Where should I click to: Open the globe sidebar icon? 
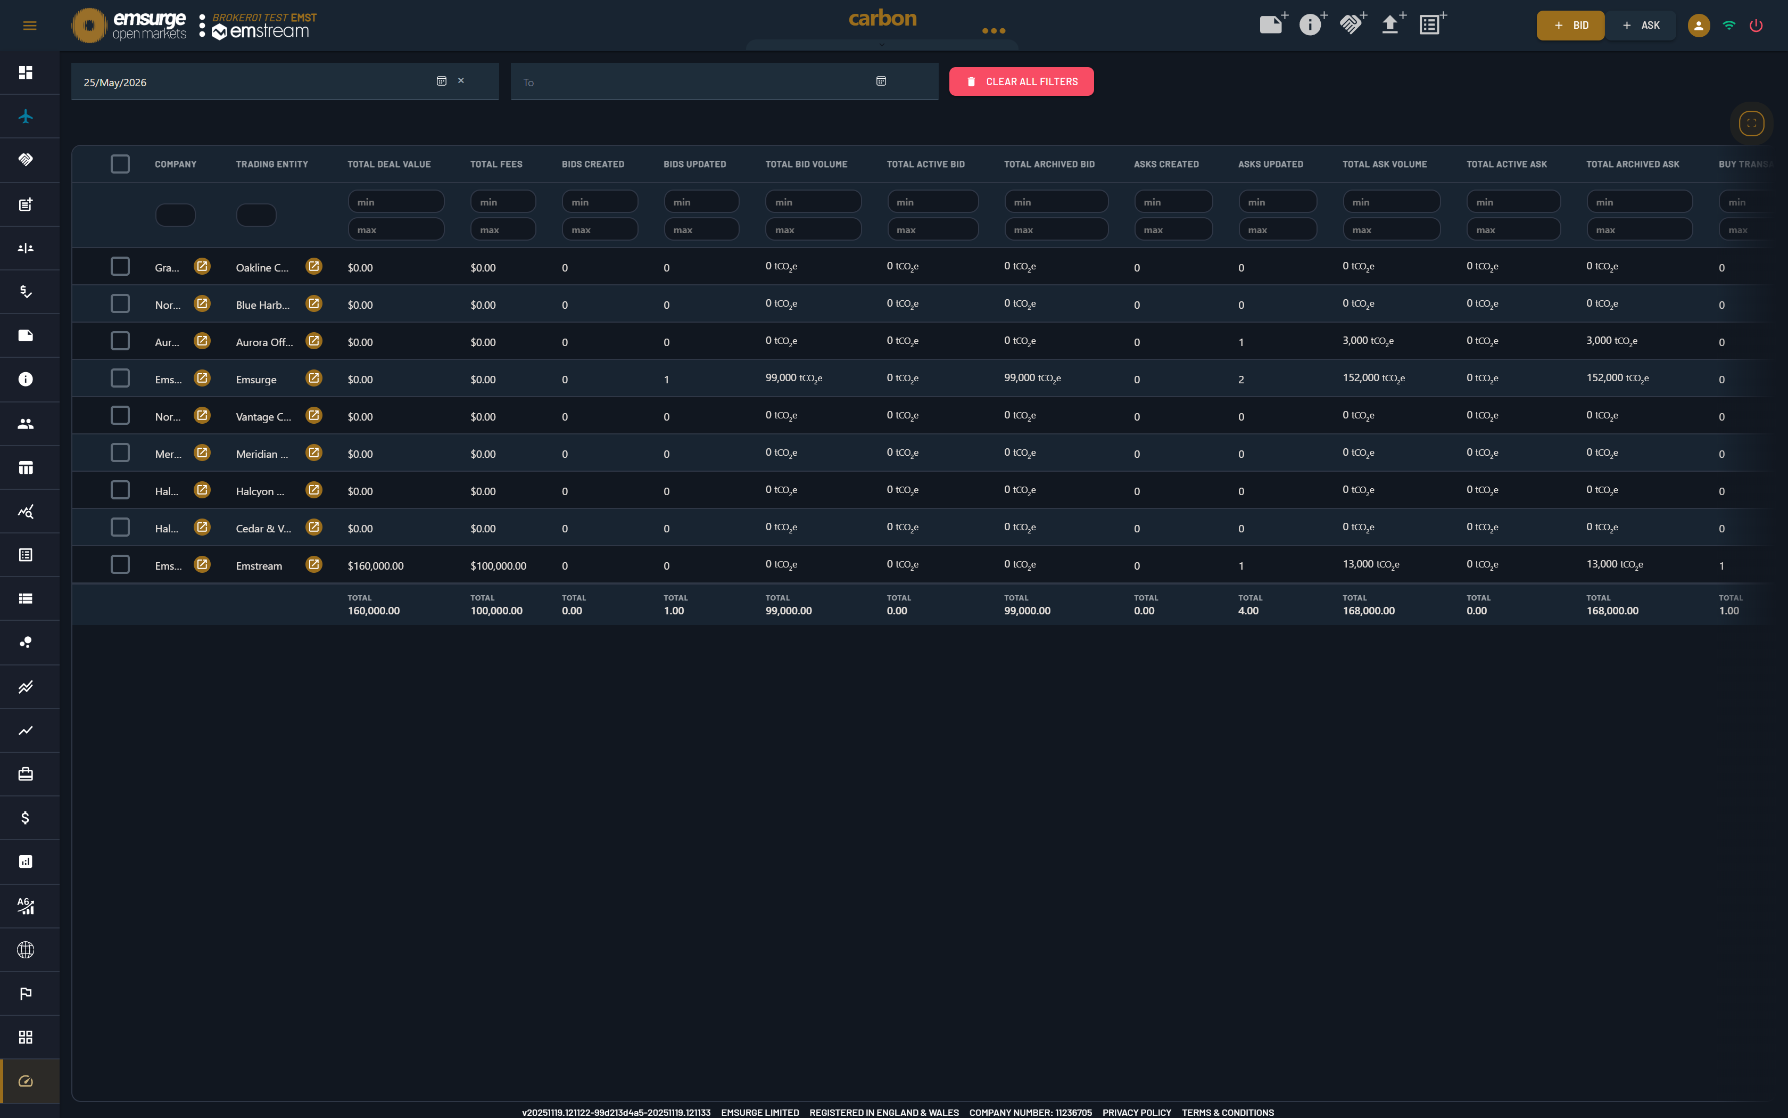(26, 949)
